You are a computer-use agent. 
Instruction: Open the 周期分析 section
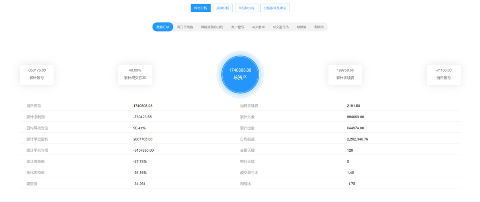(223, 8)
